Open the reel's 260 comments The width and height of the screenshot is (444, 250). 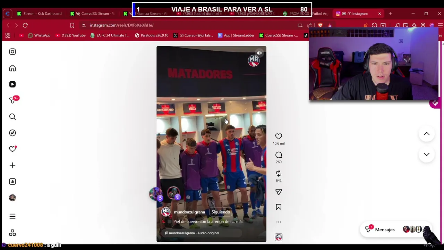[279, 155]
